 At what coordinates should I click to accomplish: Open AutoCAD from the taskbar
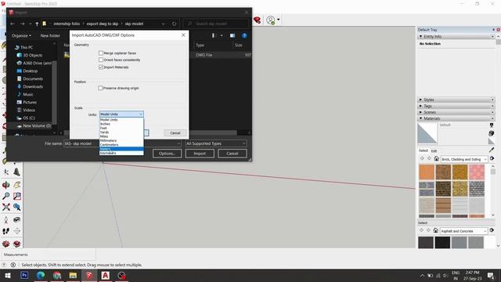pyautogui.click(x=105, y=275)
